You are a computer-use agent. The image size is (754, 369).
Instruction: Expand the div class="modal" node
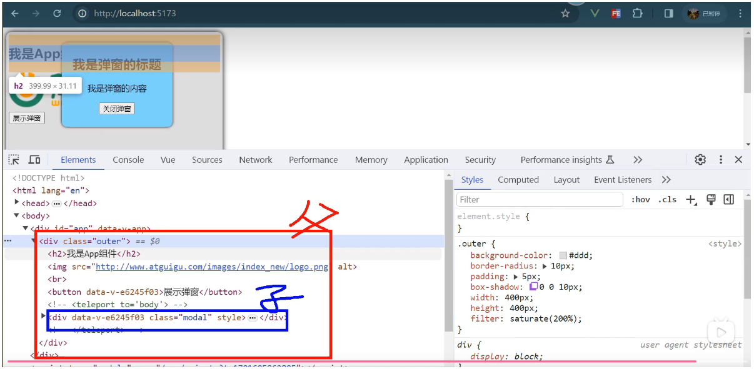tap(43, 317)
